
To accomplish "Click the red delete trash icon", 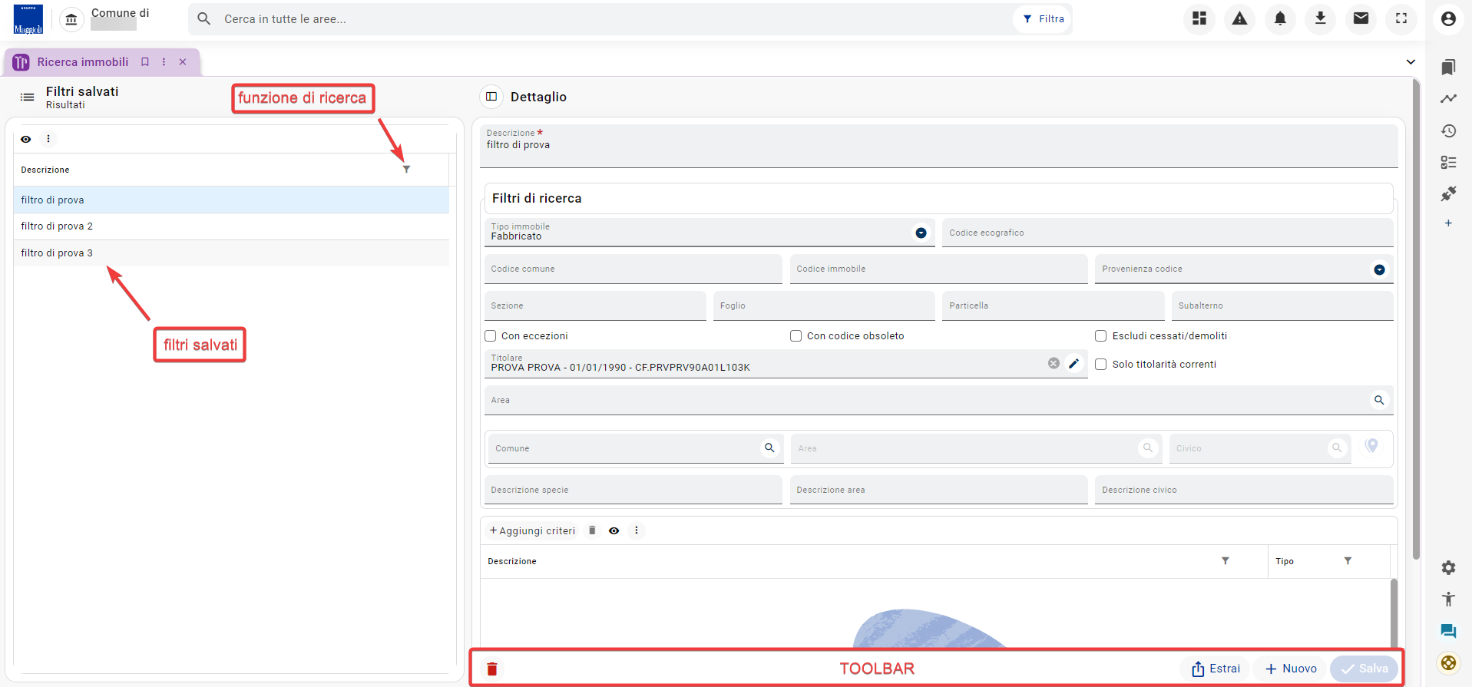I will [x=492, y=669].
